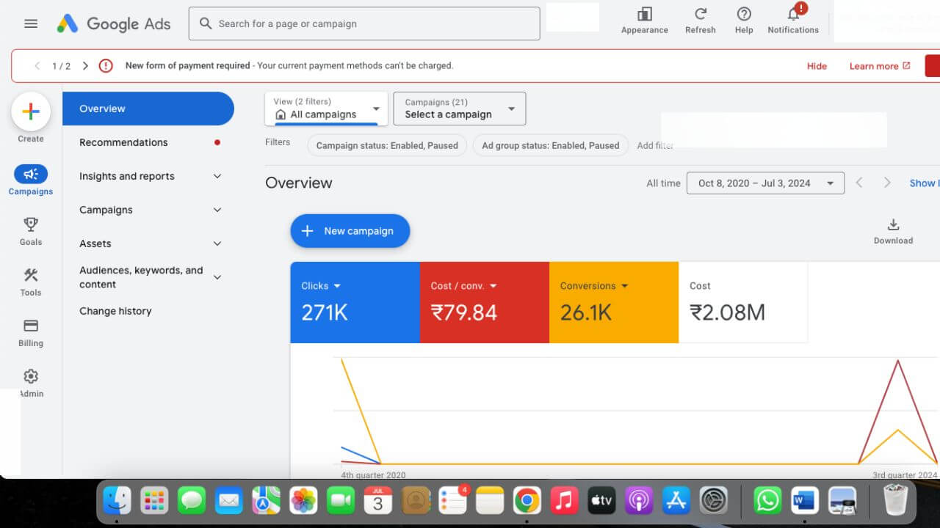Open the Admin gear icon
This screenshot has height=528, width=940.
pyautogui.click(x=31, y=377)
